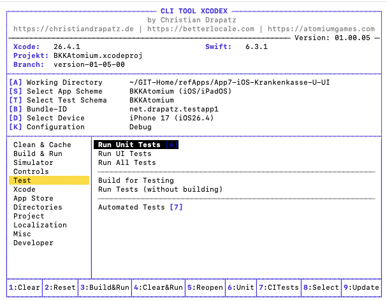Choose Run Unit Tests [6]
This screenshot has width=387, height=300.
(136, 145)
